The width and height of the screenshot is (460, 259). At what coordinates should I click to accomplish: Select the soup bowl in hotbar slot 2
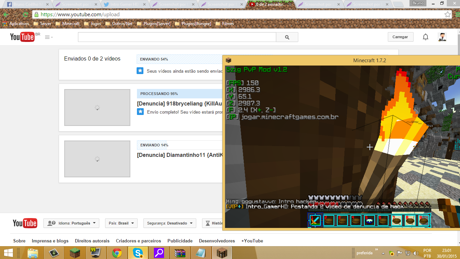[329, 220]
